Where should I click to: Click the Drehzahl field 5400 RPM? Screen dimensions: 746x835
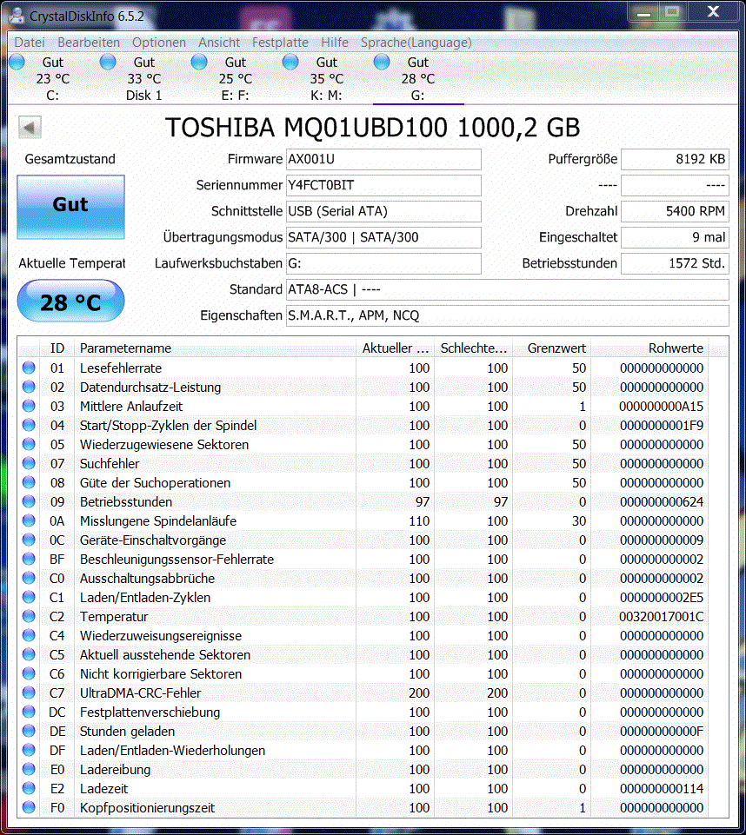click(x=675, y=211)
